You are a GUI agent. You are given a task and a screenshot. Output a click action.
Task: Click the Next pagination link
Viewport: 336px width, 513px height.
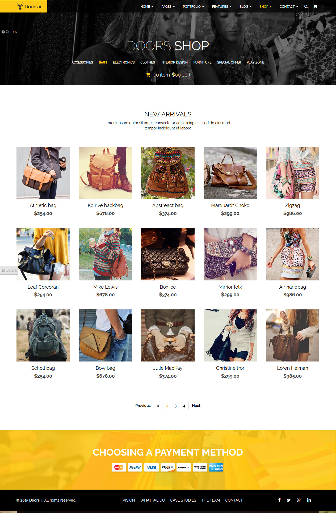click(x=196, y=406)
